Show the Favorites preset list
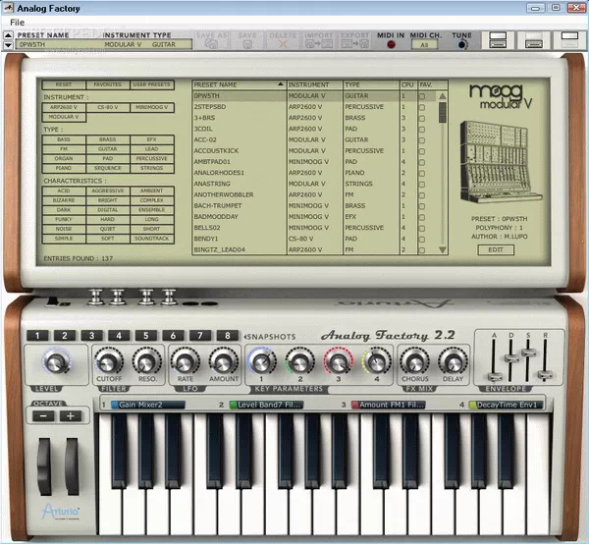Viewport: 589px width, 544px height. tap(108, 84)
